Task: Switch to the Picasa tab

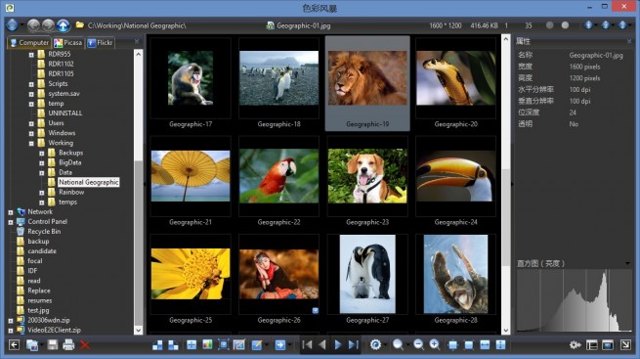Action: [67, 42]
